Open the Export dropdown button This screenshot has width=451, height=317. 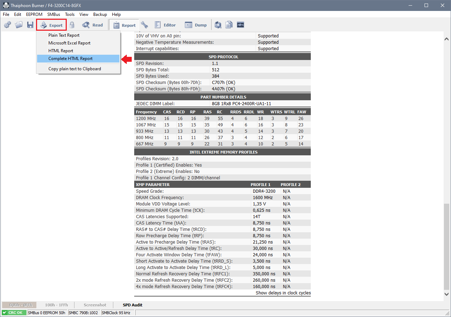[52, 25]
